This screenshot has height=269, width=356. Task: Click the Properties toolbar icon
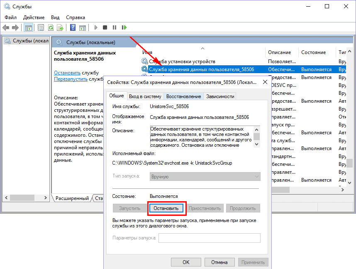pyautogui.click(x=41, y=27)
